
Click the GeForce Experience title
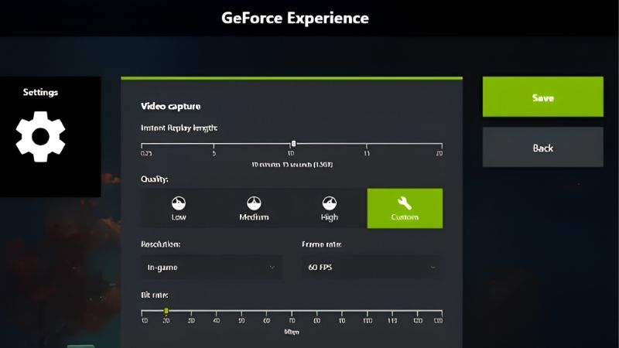pos(295,18)
